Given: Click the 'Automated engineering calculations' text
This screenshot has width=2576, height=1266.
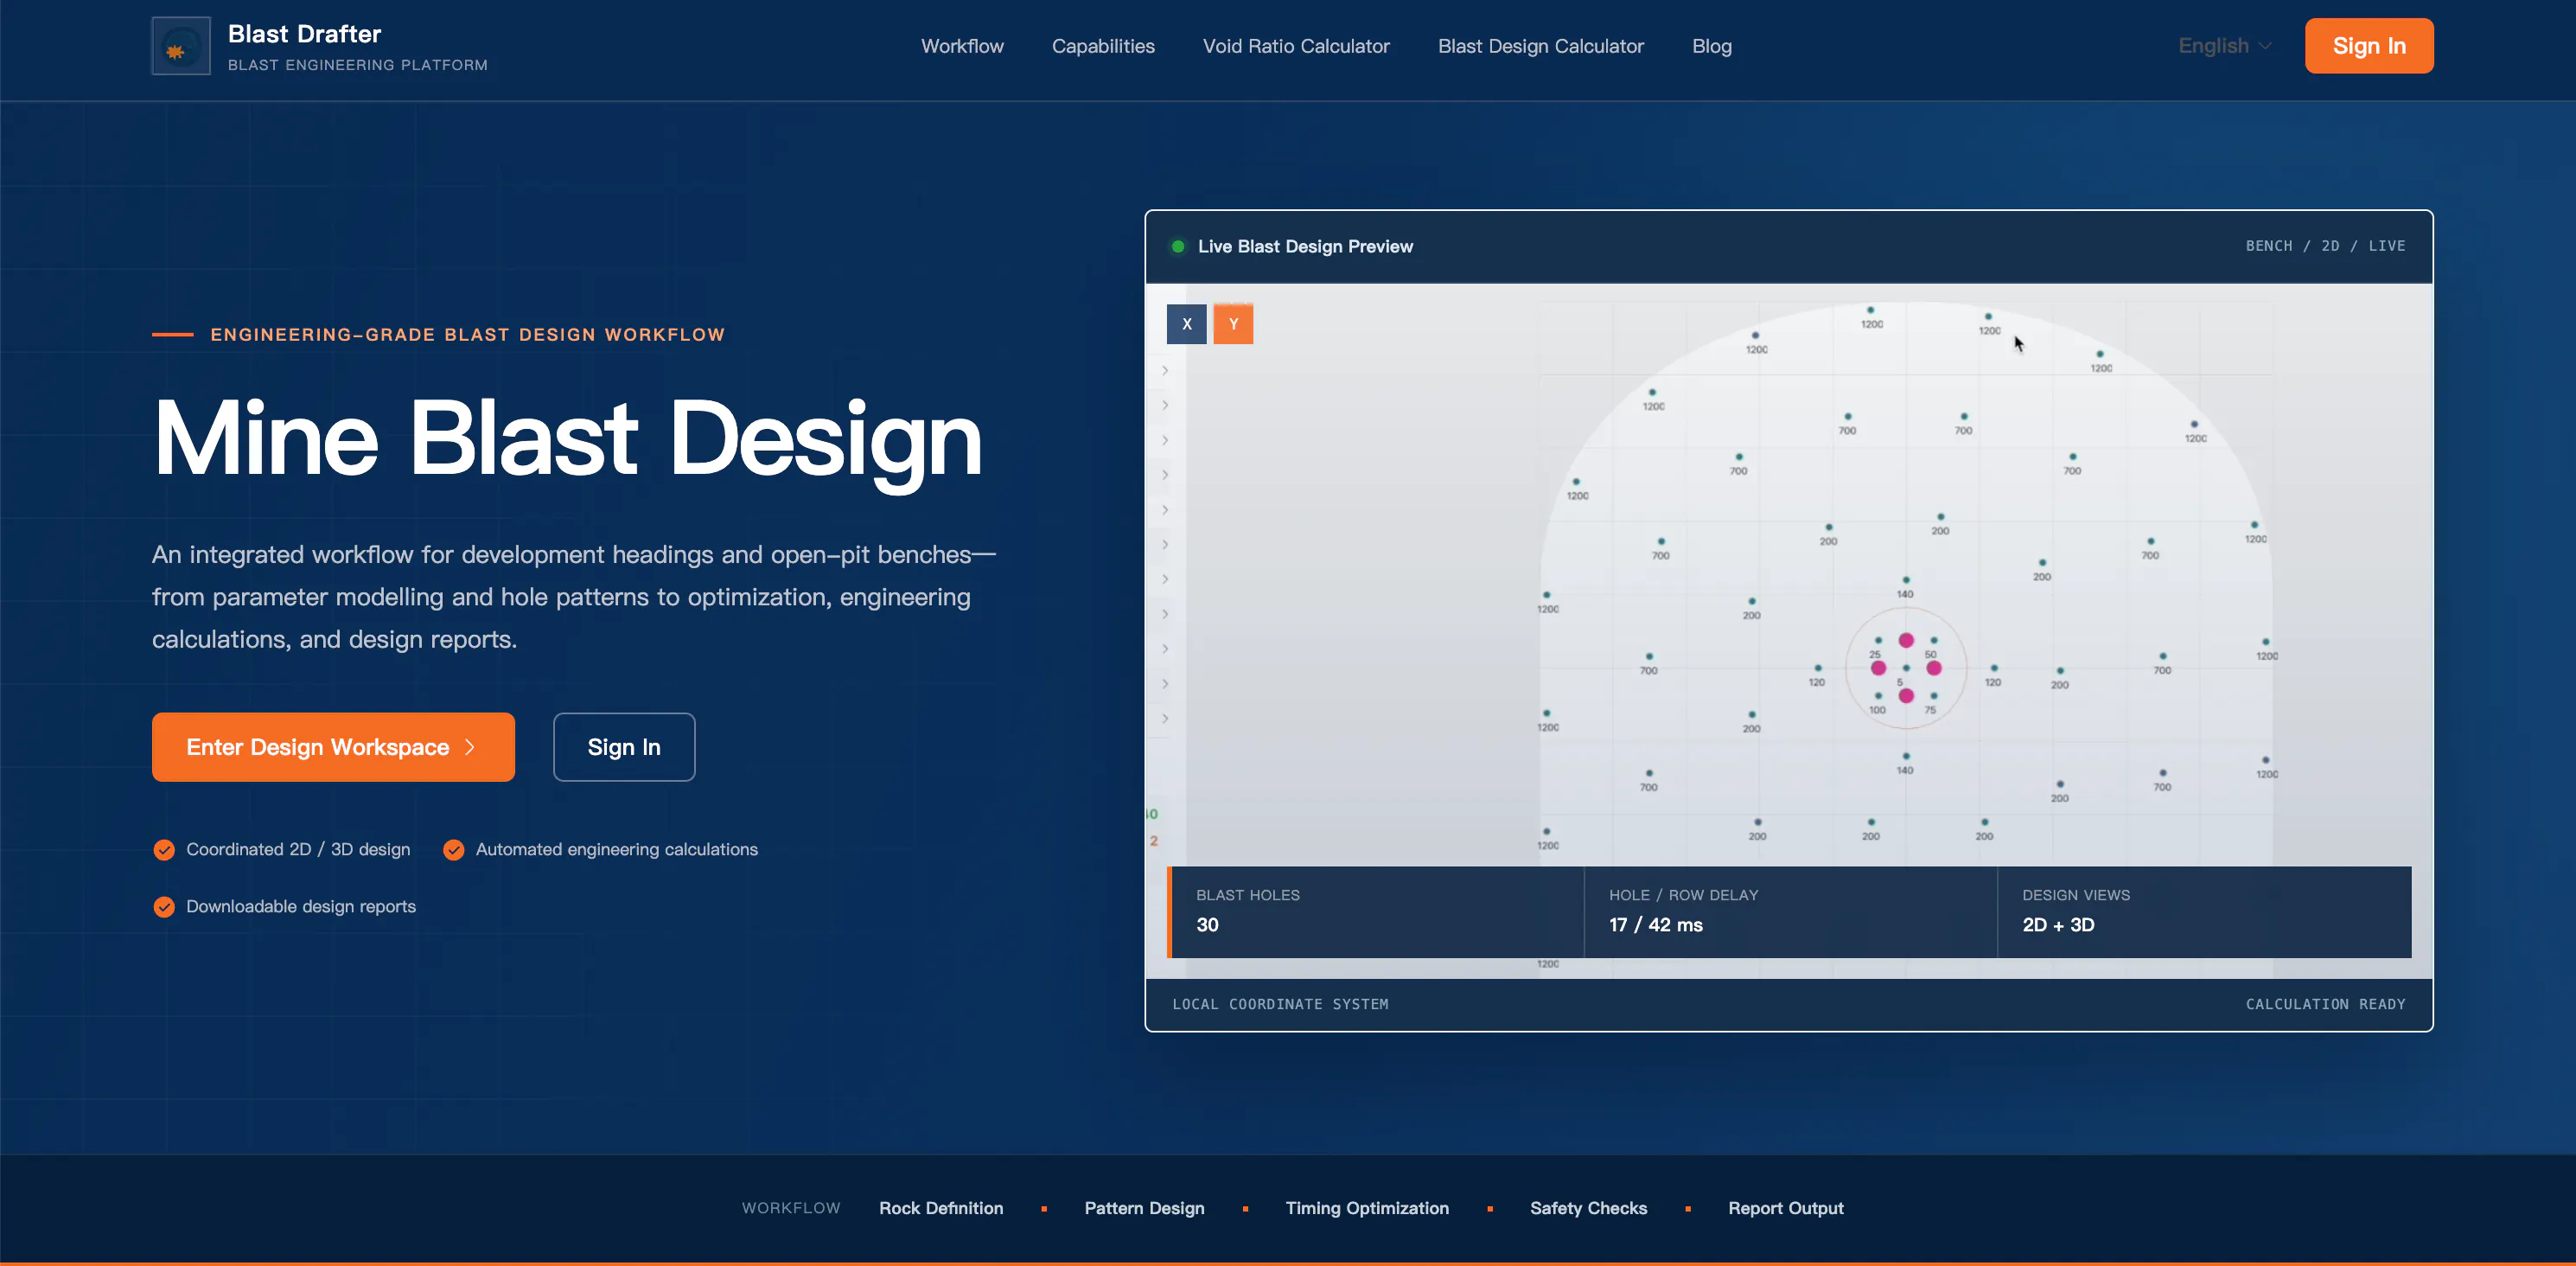Looking at the screenshot, I should (x=616, y=850).
